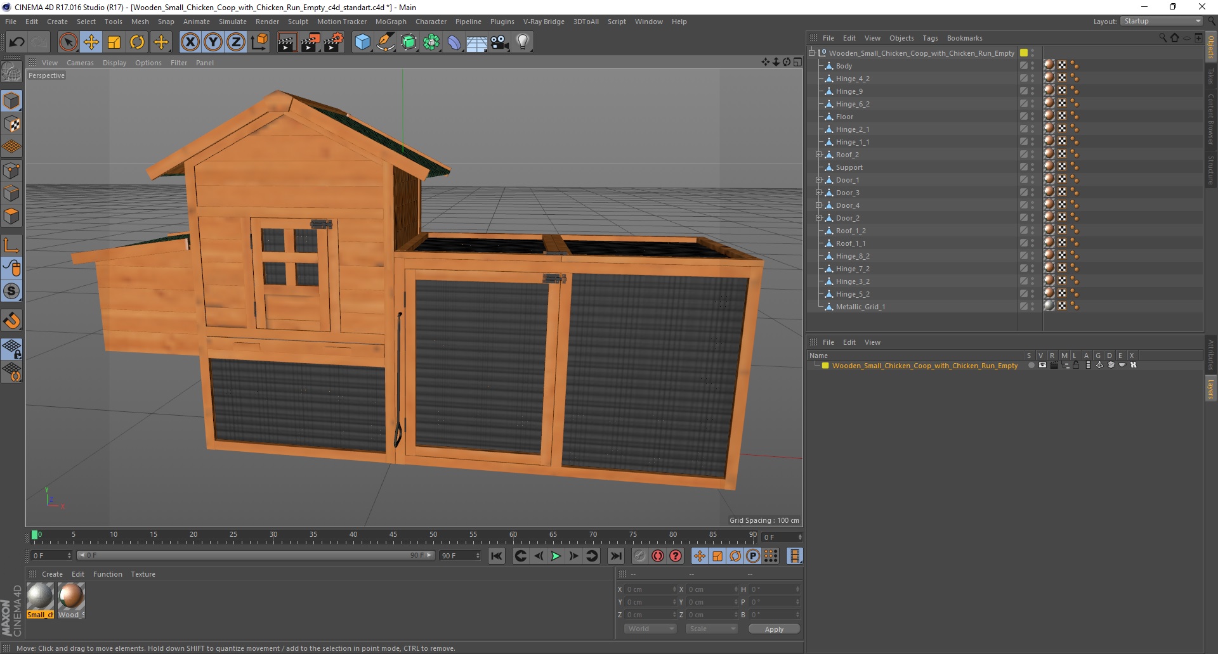Open the Simulate menu
The height and width of the screenshot is (654, 1218).
point(232,22)
